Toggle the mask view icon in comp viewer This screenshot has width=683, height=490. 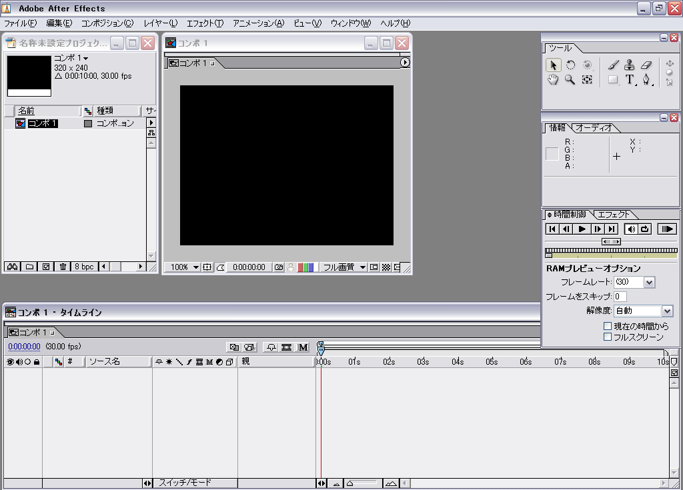pos(220,267)
